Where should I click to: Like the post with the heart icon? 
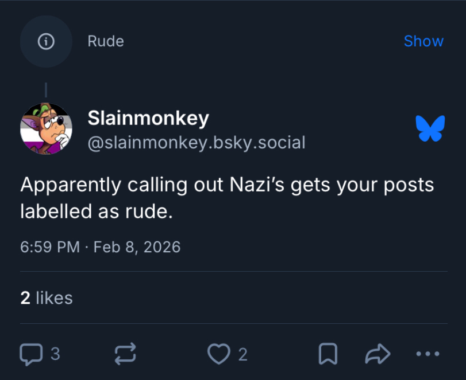[218, 354]
